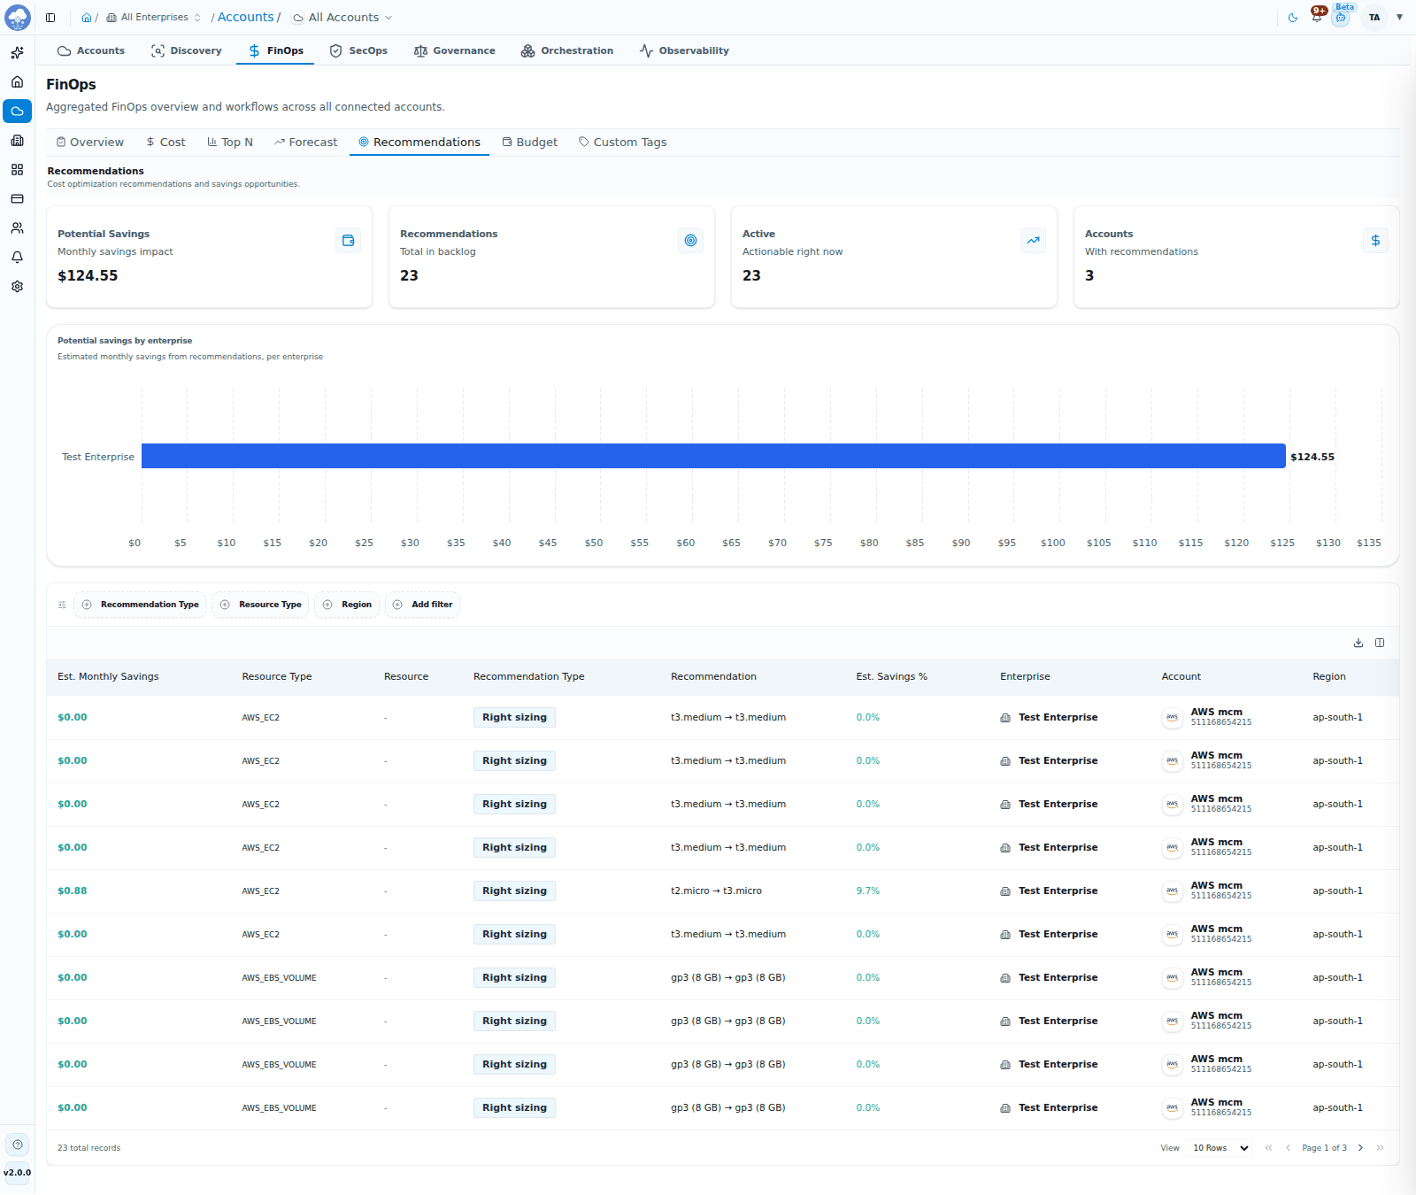Open the alerts bell icon in the sidebar
The height and width of the screenshot is (1195, 1416).
point(17,258)
